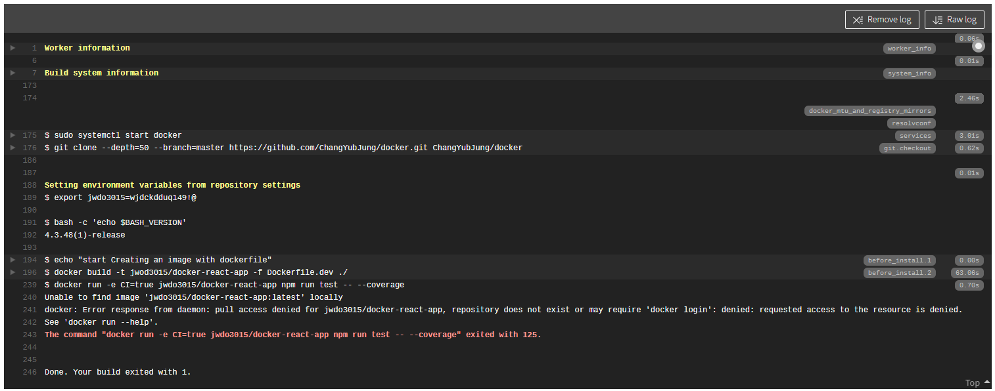The height and width of the screenshot is (391, 995).
Task: Expand the git clone command output
Action: click(12, 148)
